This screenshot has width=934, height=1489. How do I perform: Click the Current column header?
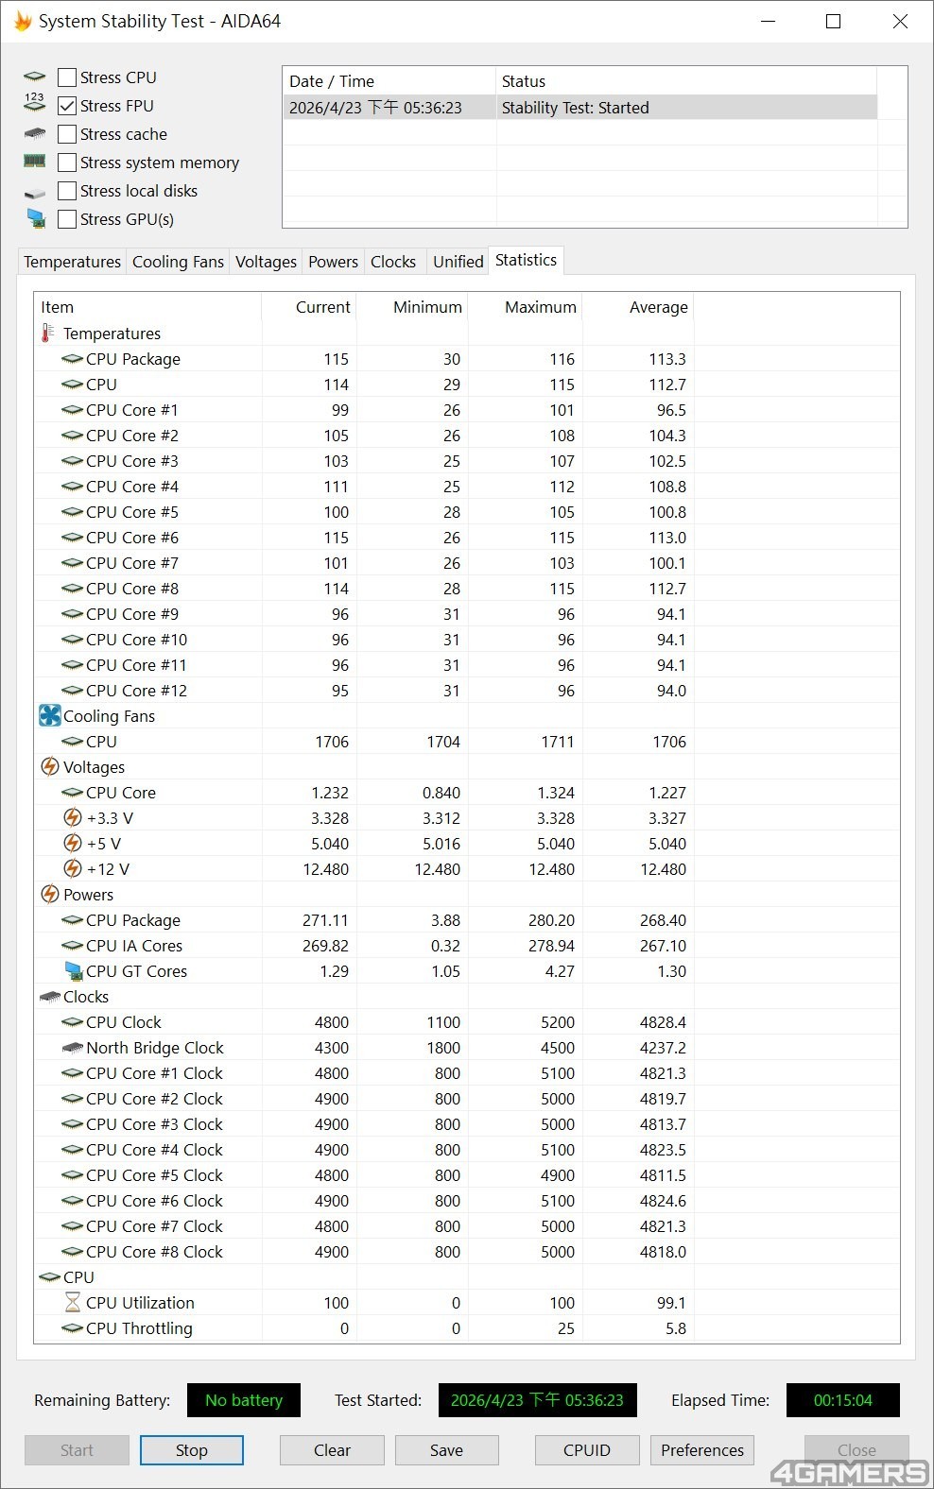coord(308,307)
